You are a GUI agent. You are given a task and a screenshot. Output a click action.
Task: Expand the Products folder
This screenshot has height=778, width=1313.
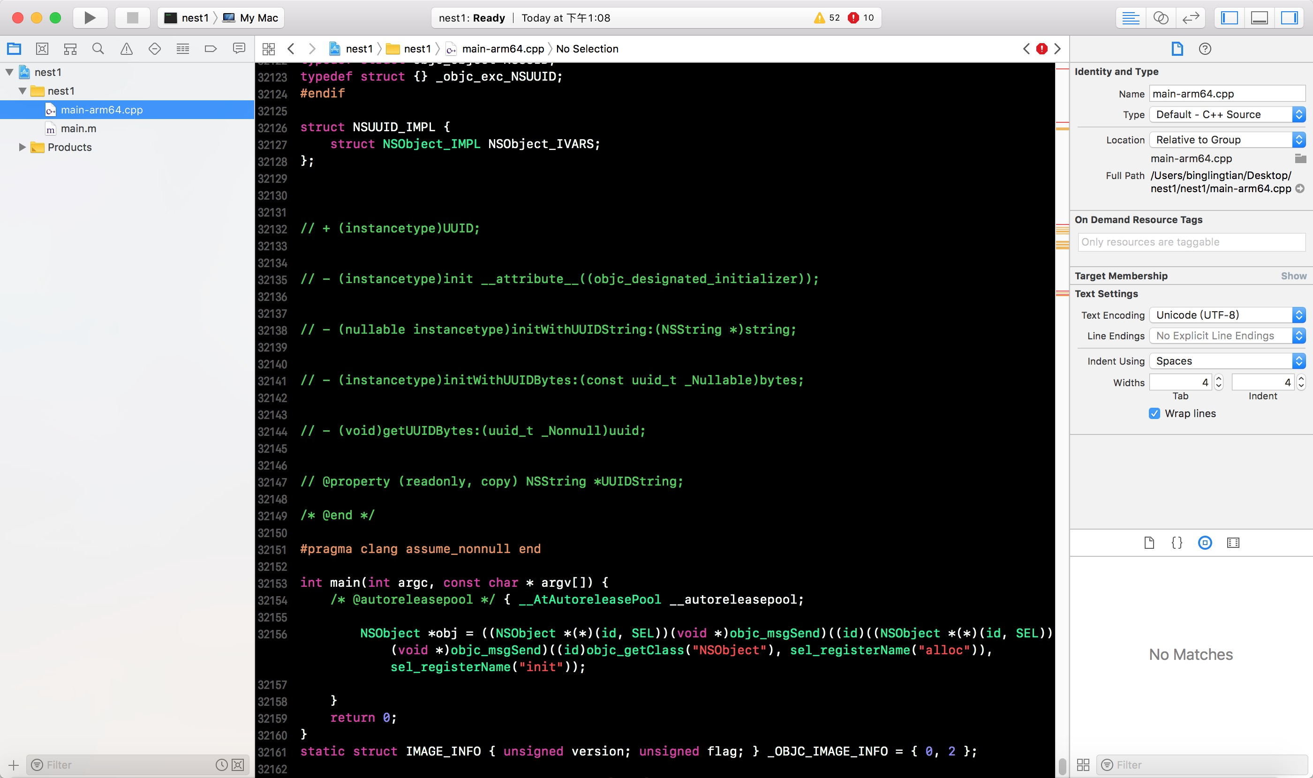pos(22,147)
